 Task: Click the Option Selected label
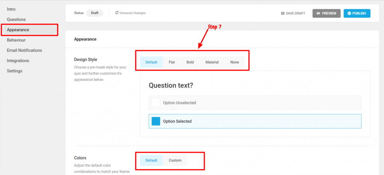(177, 121)
